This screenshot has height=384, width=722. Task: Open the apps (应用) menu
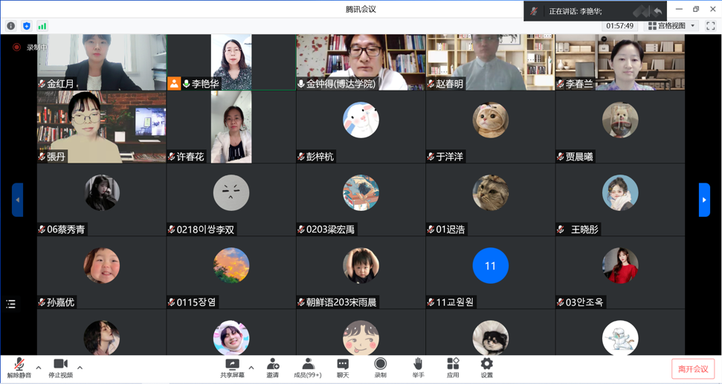pyautogui.click(x=453, y=367)
